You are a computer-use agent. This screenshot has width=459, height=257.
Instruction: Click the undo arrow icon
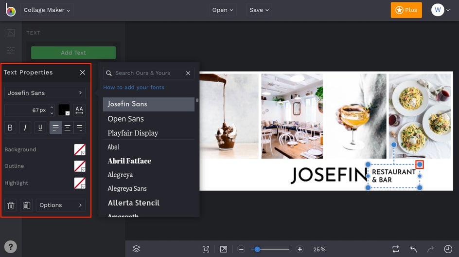click(x=413, y=249)
